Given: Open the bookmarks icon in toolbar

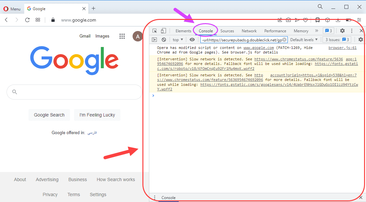Looking at the screenshot, I should coord(318,20).
